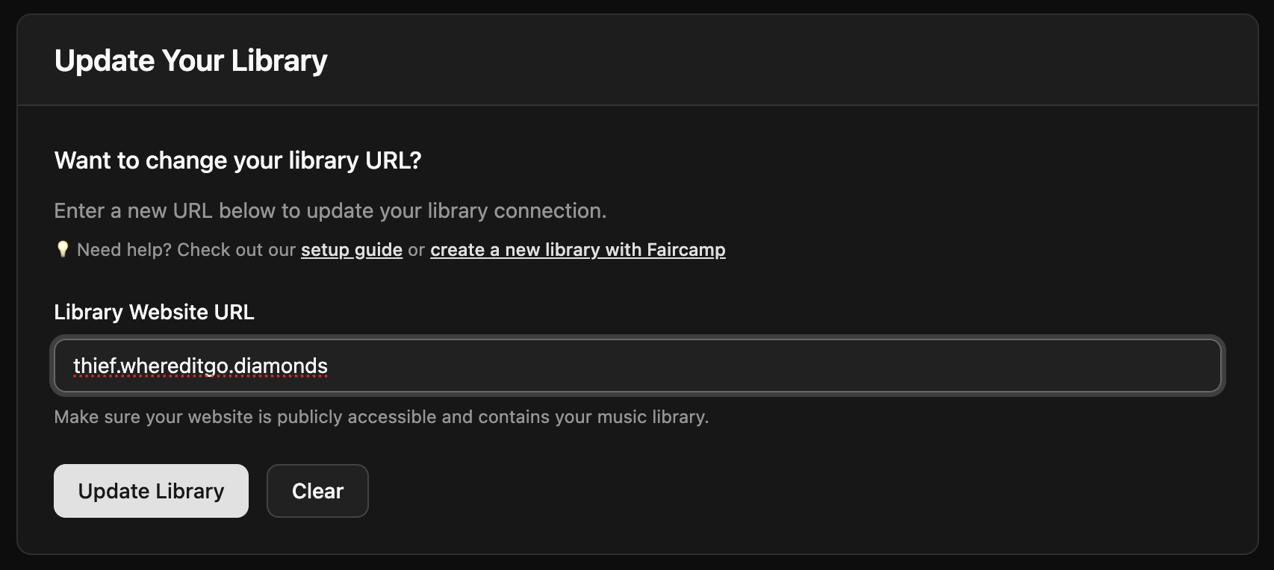The width and height of the screenshot is (1274, 570).
Task: Click the lightbulb help icon
Action: (x=63, y=249)
